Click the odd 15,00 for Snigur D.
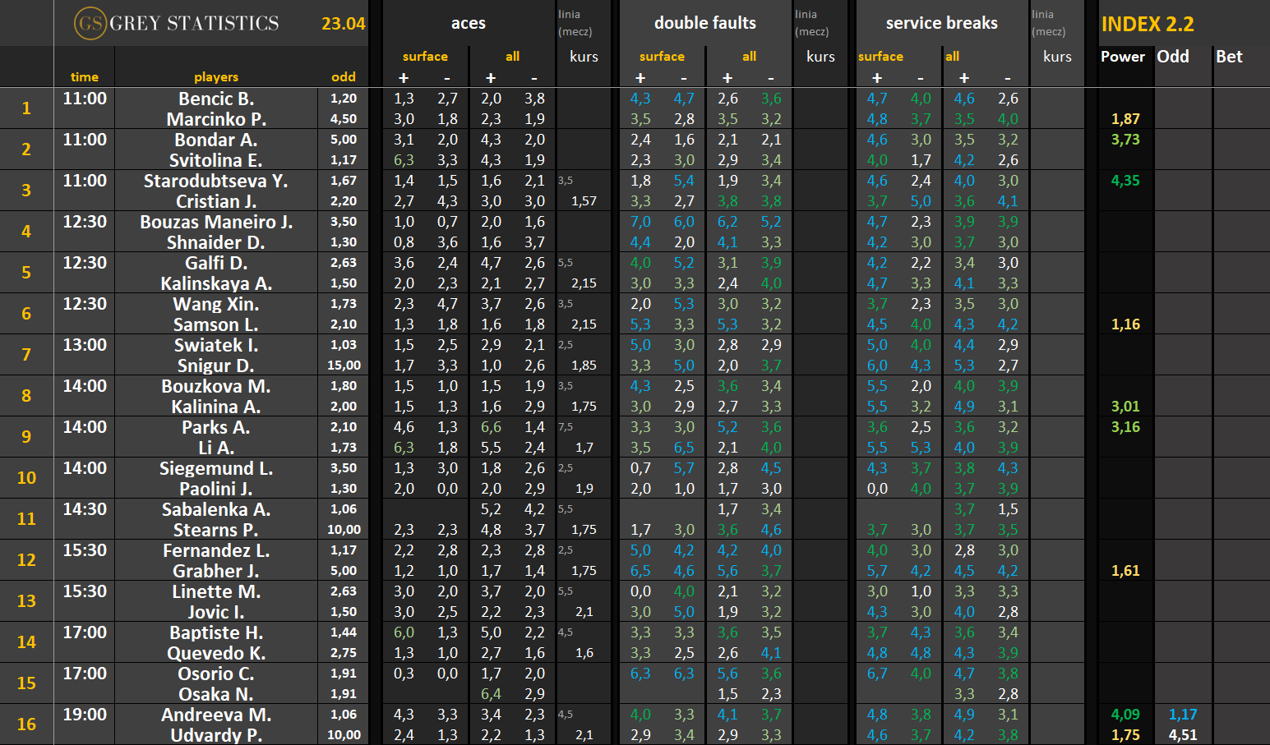The width and height of the screenshot is (1270, 745). coord(344,366)
